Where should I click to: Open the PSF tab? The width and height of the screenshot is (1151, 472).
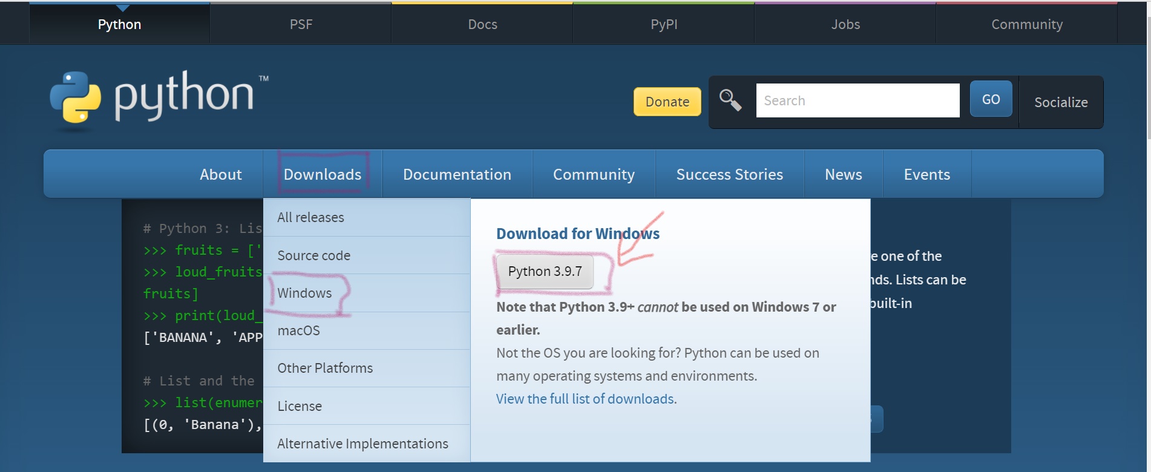pos(301,24)
